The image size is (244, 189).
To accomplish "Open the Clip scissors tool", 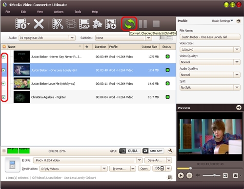I will (58, 24).
